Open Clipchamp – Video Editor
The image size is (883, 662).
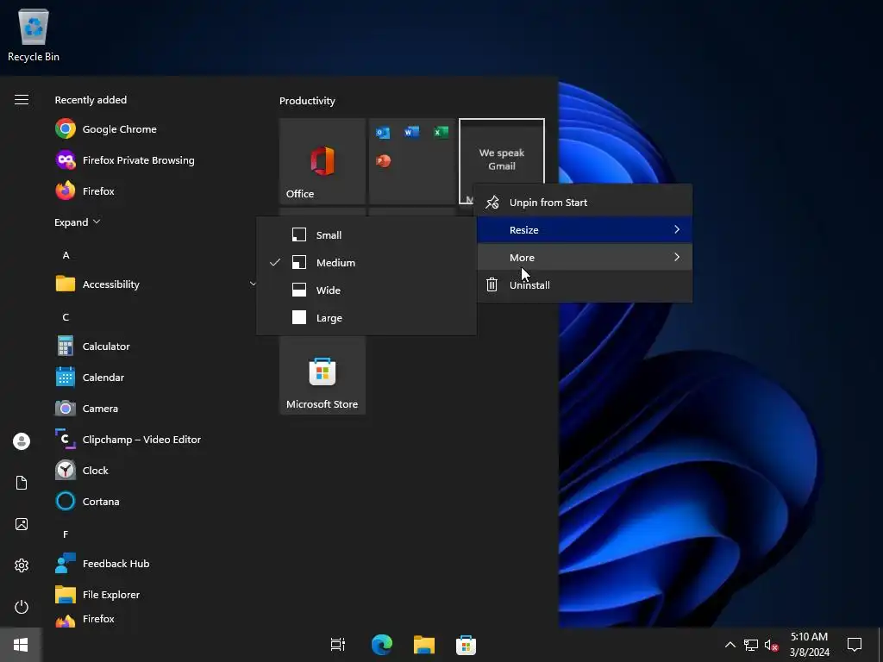click(x=128, y=439)
